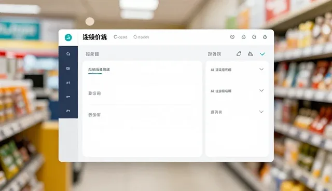The image size is (332, 191).
Task: Expand the second "AI" row chevron
Action: point(261,90)
